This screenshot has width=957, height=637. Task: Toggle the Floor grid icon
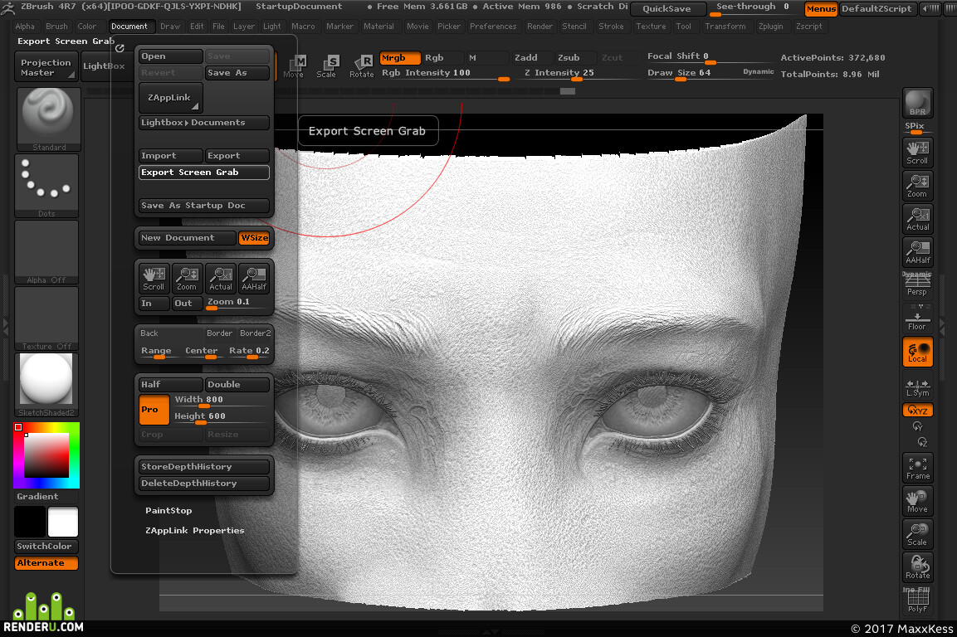click(x=917, y=318)
